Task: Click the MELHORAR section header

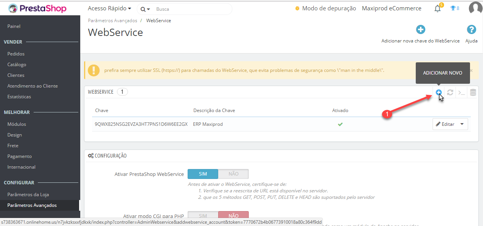Action: tap(17, 112)
